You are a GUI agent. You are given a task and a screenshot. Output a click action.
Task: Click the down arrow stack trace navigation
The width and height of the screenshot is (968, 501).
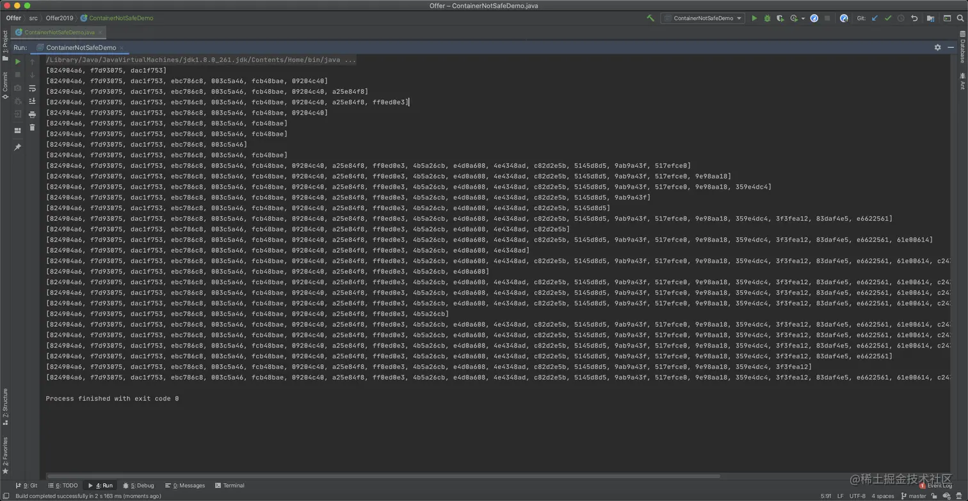click(32, 75)
